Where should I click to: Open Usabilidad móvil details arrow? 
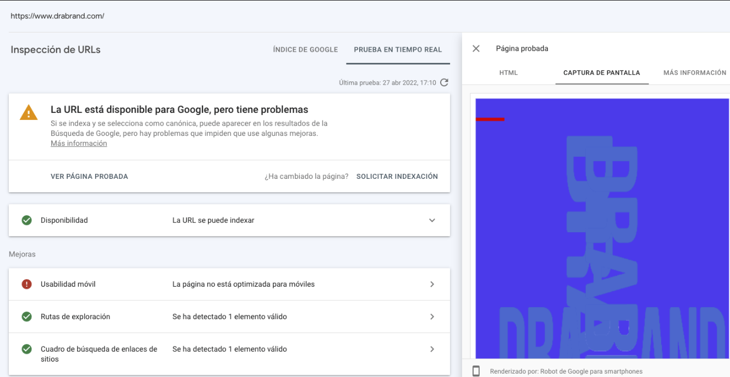(432, 285)
